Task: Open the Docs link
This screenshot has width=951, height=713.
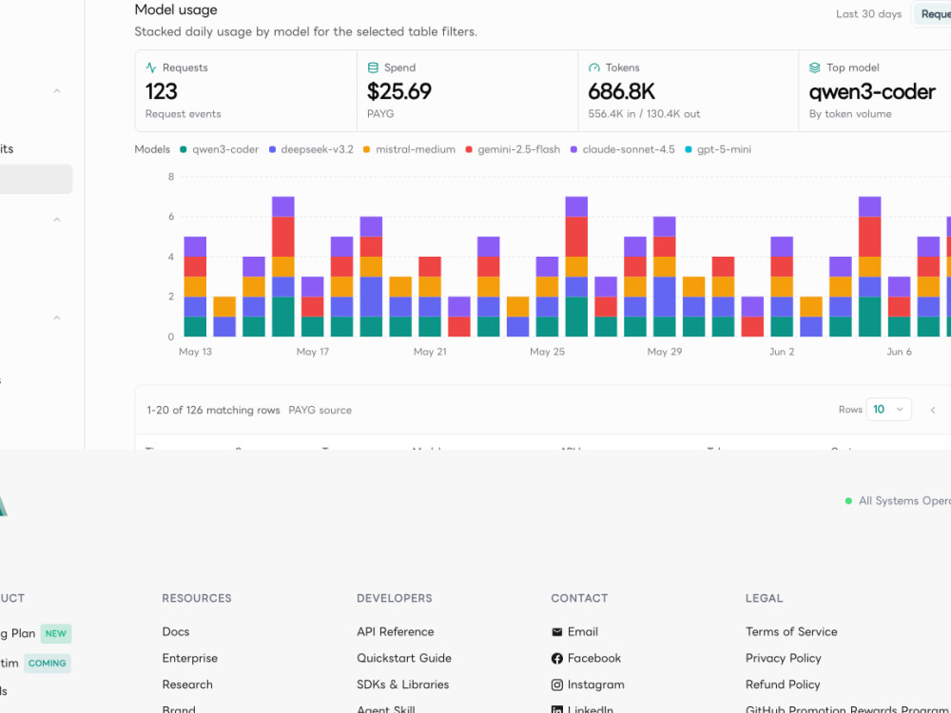Action: [x=176, y=632]
